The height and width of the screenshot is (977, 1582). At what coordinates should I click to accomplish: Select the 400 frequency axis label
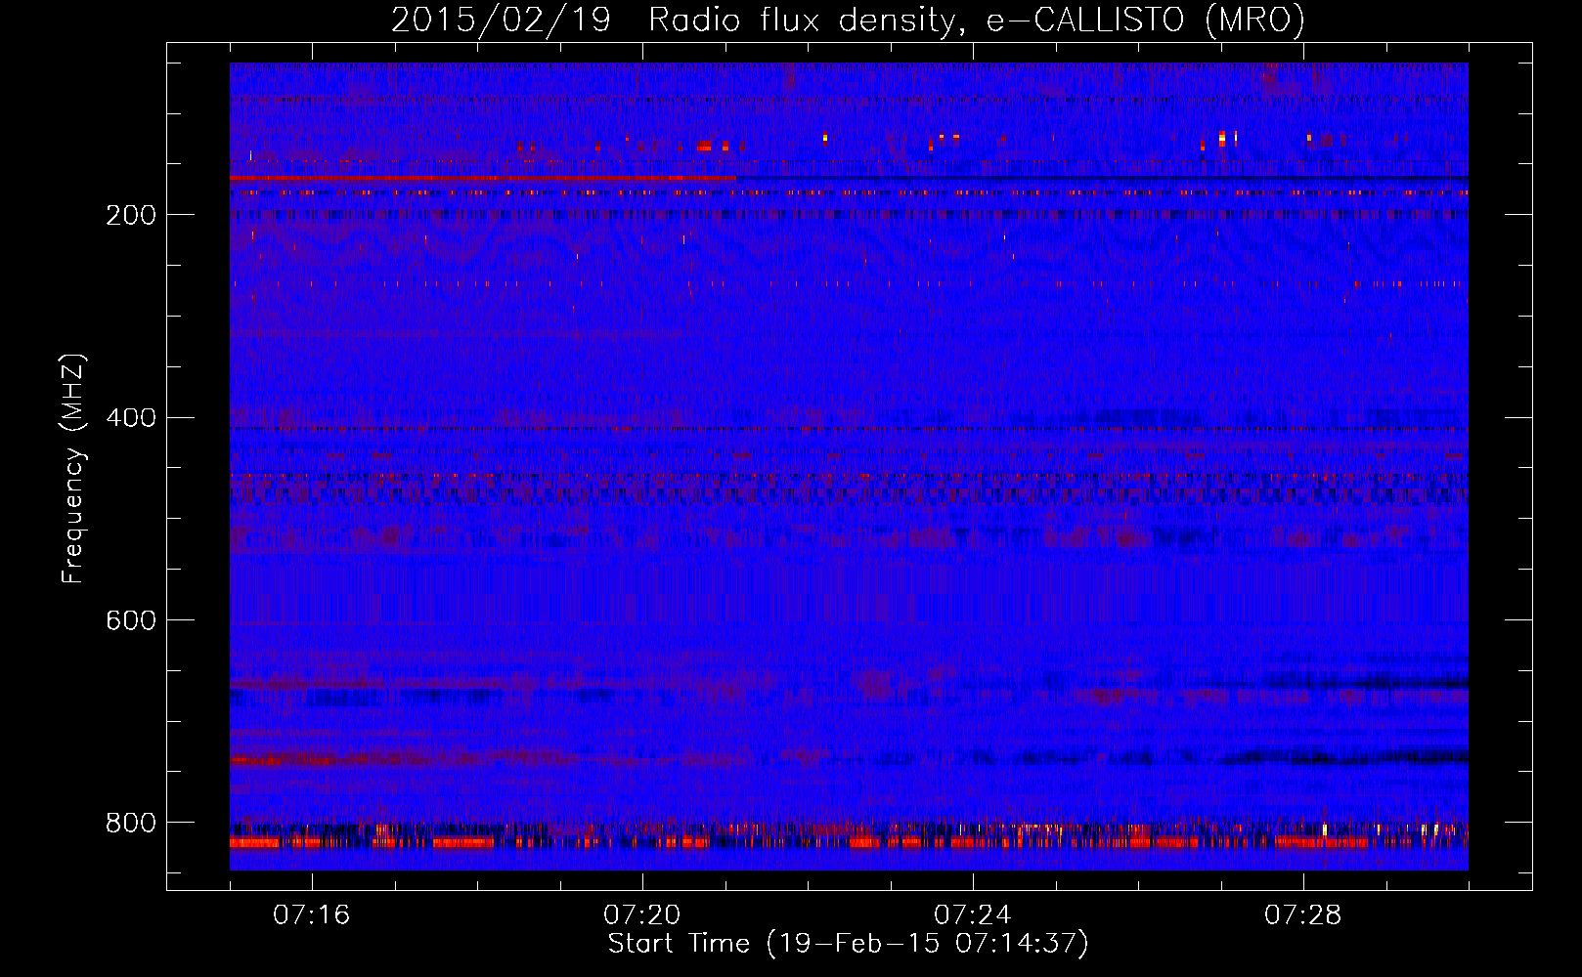131,418
